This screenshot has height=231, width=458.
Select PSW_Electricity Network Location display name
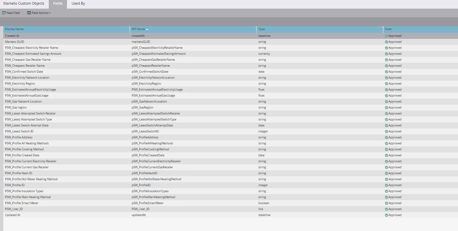pos(27,78)
